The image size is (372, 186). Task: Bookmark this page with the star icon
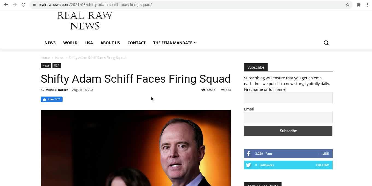point(348,5)
